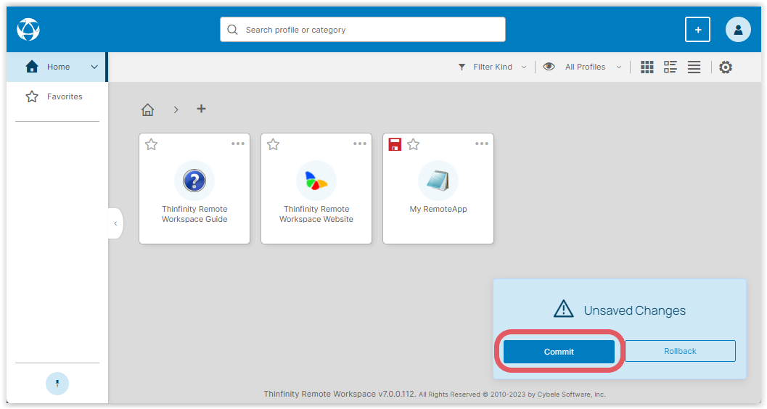
Task: Open the settings gear icon
Action: (726, 67)
